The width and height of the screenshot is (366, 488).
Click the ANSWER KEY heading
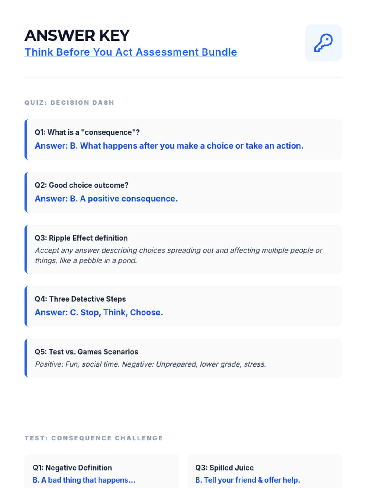(77, 35)
